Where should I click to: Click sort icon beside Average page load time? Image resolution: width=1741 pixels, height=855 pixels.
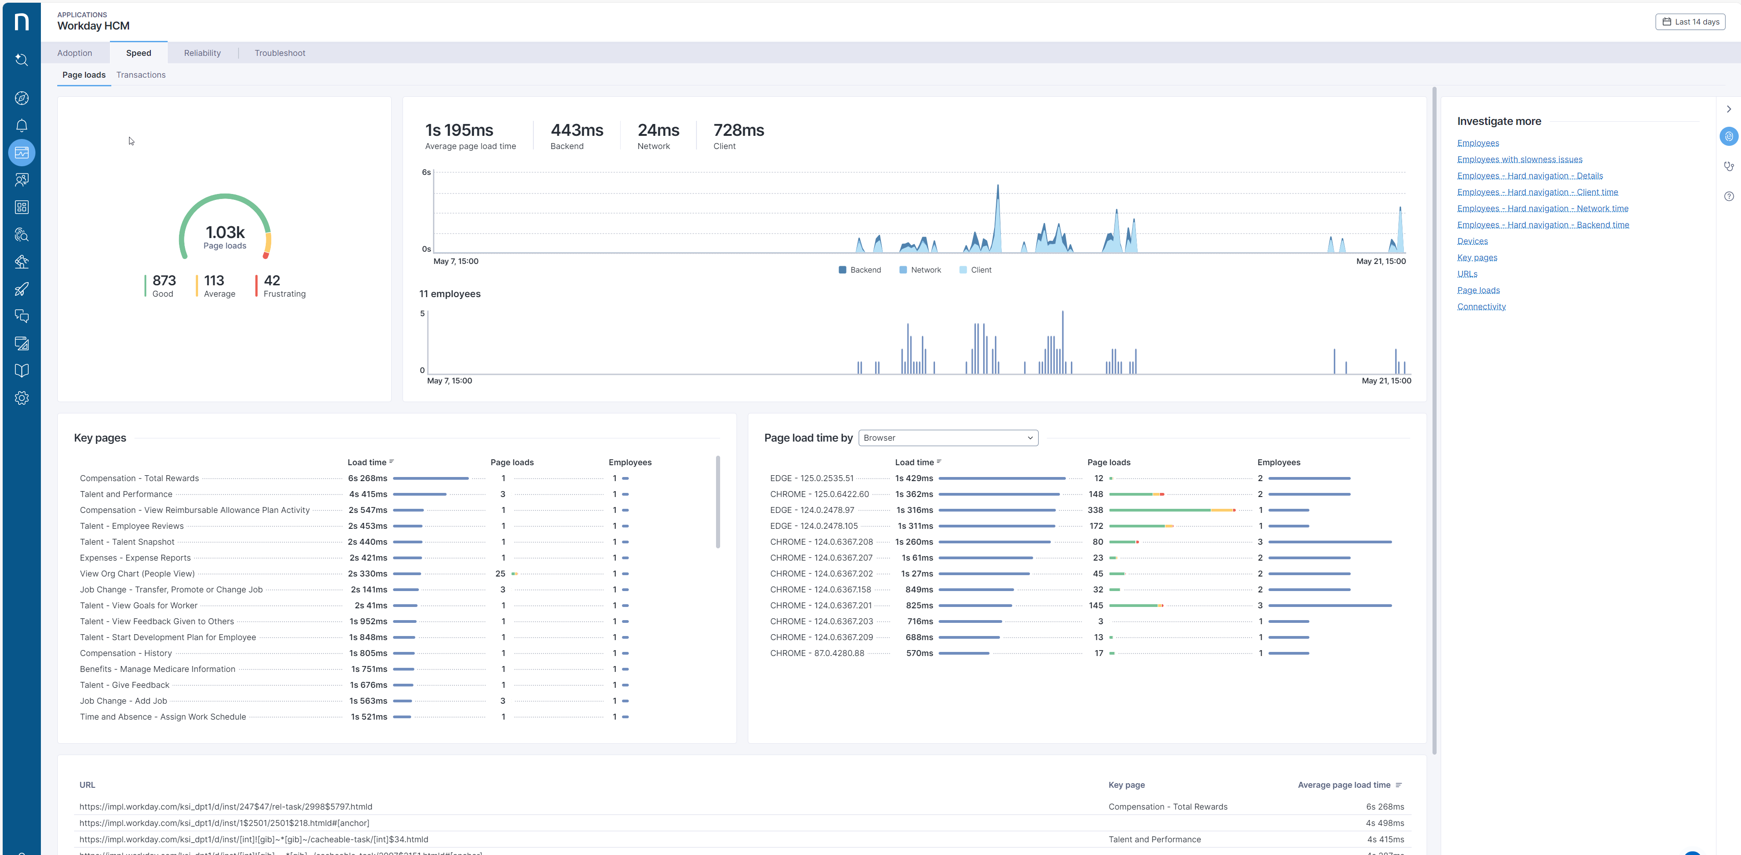1398,785
